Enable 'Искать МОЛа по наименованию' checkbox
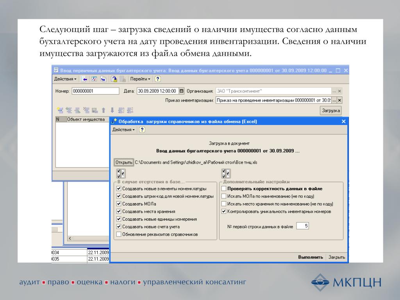This screenshot has width=400, height=300. [224, 196]
